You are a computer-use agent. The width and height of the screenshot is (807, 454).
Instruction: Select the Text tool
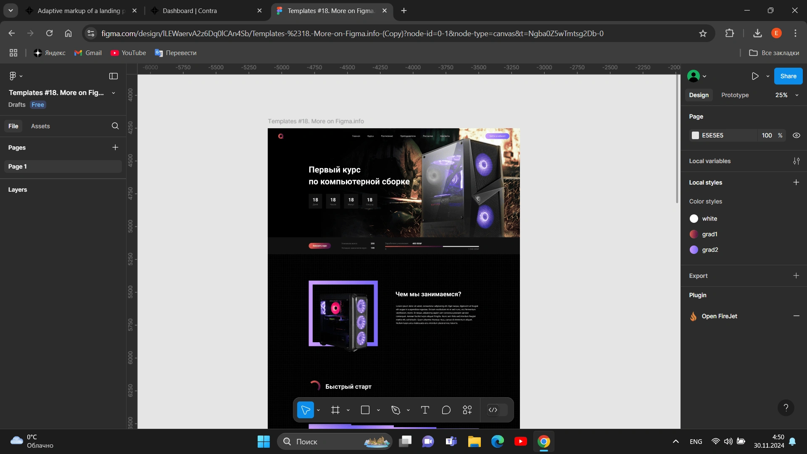pos(425,410)
